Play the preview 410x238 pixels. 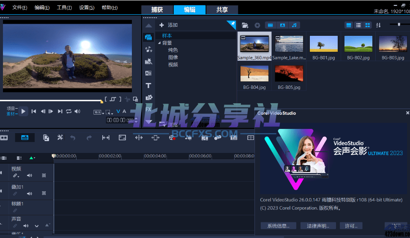coord(23,111)
